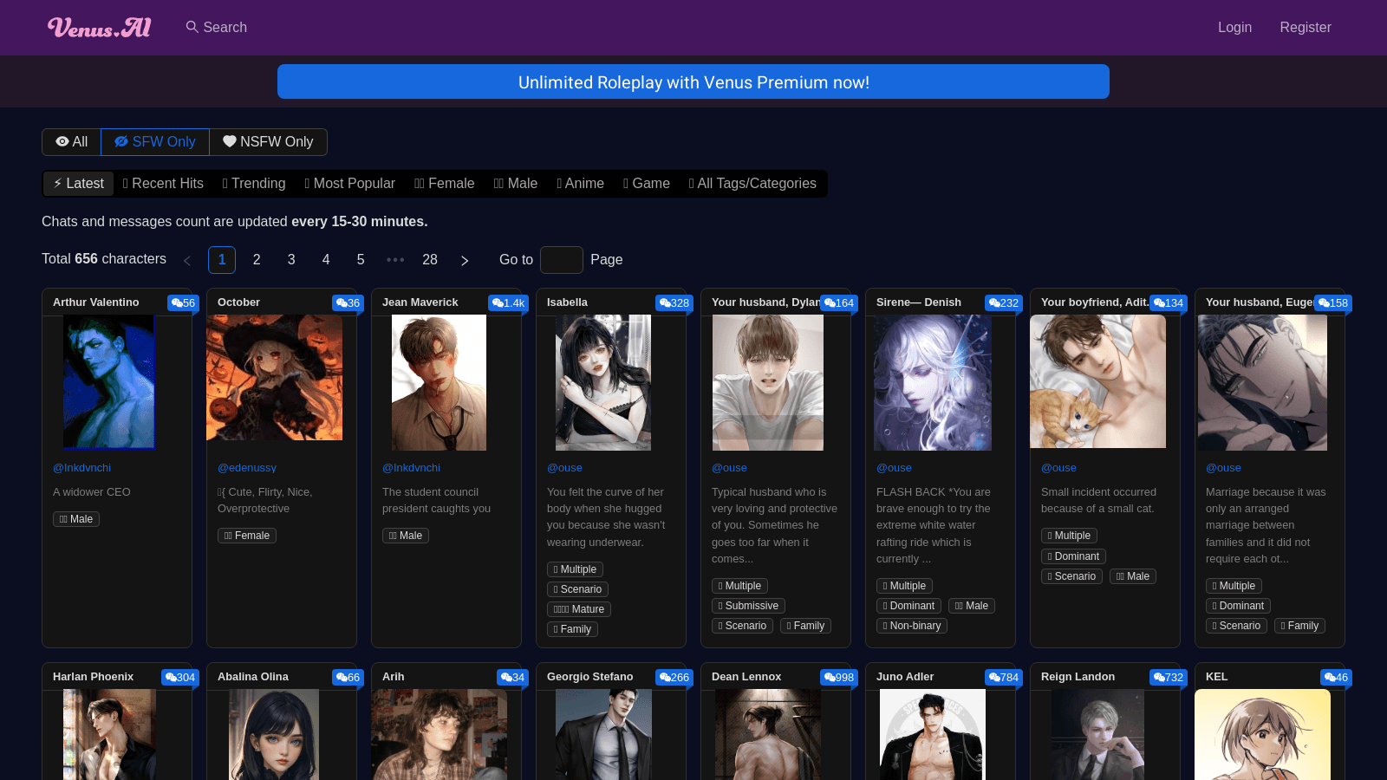Screen dimensions: 1387x780
Task: Open Sirene— Denish character image
Action: [x=933, y=382]
